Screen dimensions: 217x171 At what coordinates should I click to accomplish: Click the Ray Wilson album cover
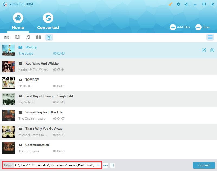click(x=9, y=99)
